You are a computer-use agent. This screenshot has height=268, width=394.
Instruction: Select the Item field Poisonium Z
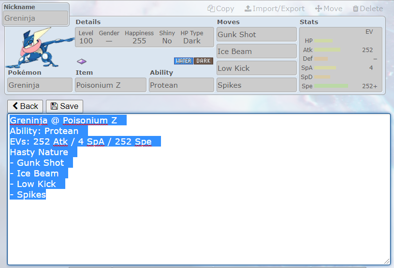111,85
